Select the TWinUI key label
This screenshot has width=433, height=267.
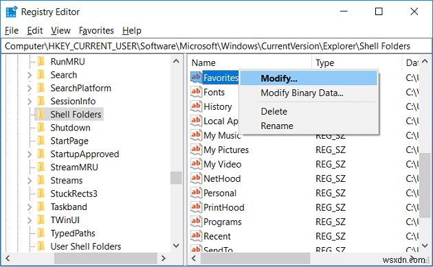click(x=65, y=220)
